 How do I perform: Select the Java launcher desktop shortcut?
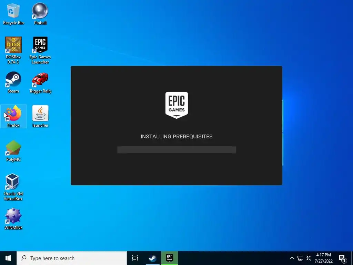tap(40, 116)
